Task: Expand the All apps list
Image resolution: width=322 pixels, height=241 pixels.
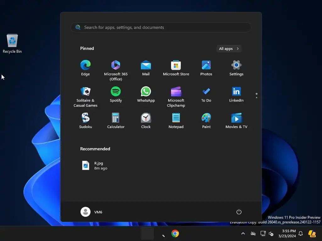Action: [229, 49]
